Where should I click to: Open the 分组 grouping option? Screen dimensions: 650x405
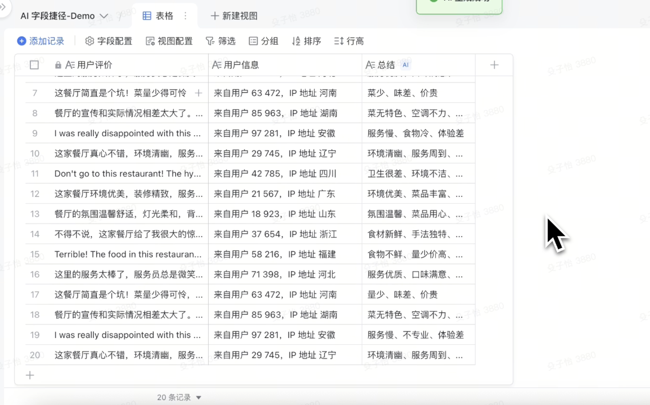click(x=263, y=41)
